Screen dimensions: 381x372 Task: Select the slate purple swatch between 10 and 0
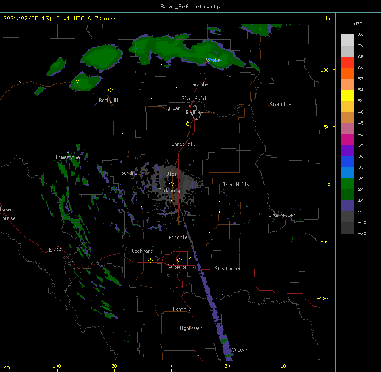347,206
